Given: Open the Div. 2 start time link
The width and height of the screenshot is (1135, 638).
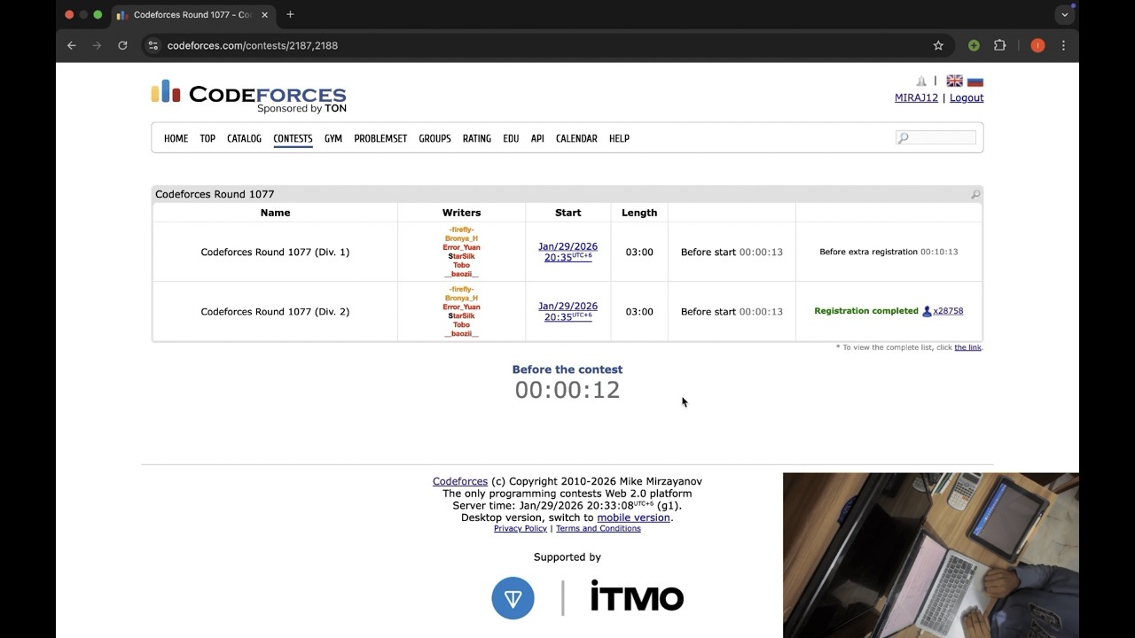Looking at the screenshot, I should 568,311.
